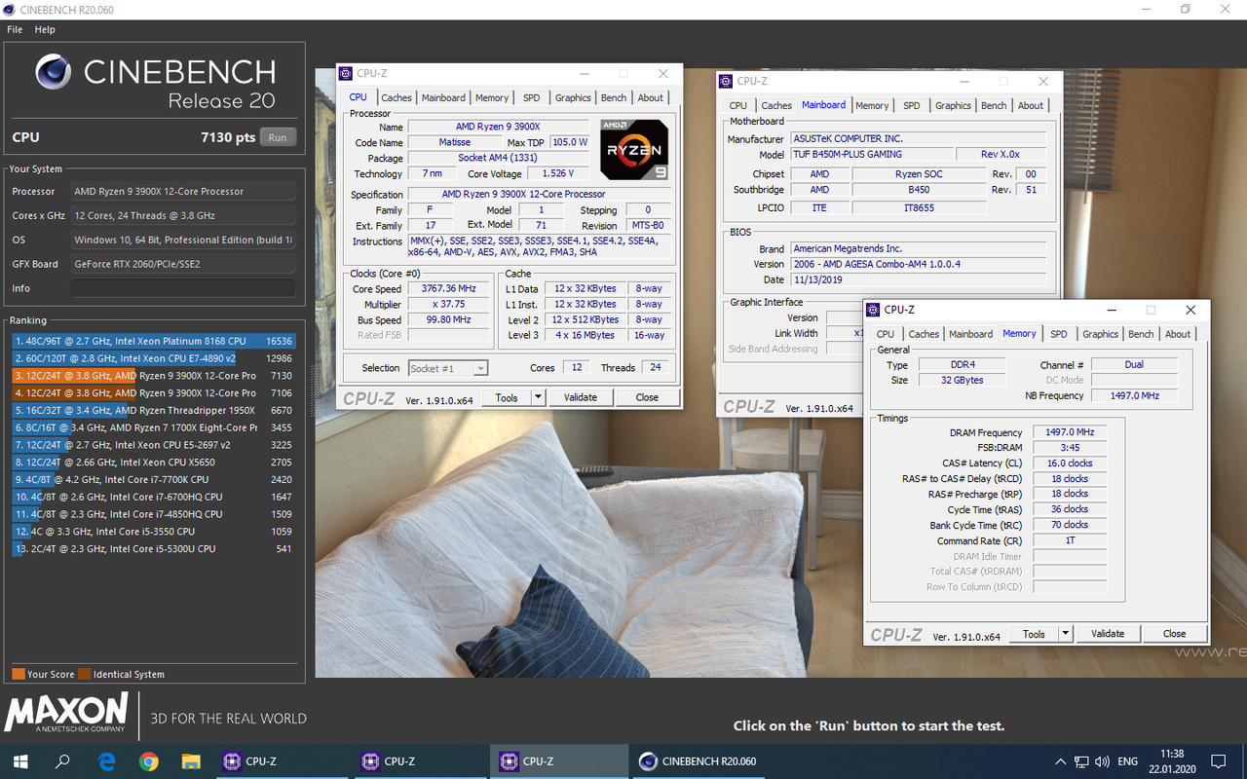Viewport: 1247px width, 779px height.
Task: Launch Microsoft Edge from the taskbar
Action: tap(106, 760)
